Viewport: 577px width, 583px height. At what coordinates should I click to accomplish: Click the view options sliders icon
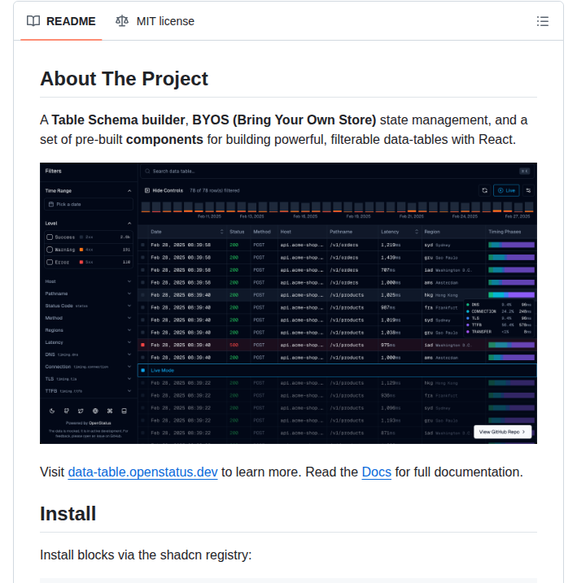coord(528,189)
